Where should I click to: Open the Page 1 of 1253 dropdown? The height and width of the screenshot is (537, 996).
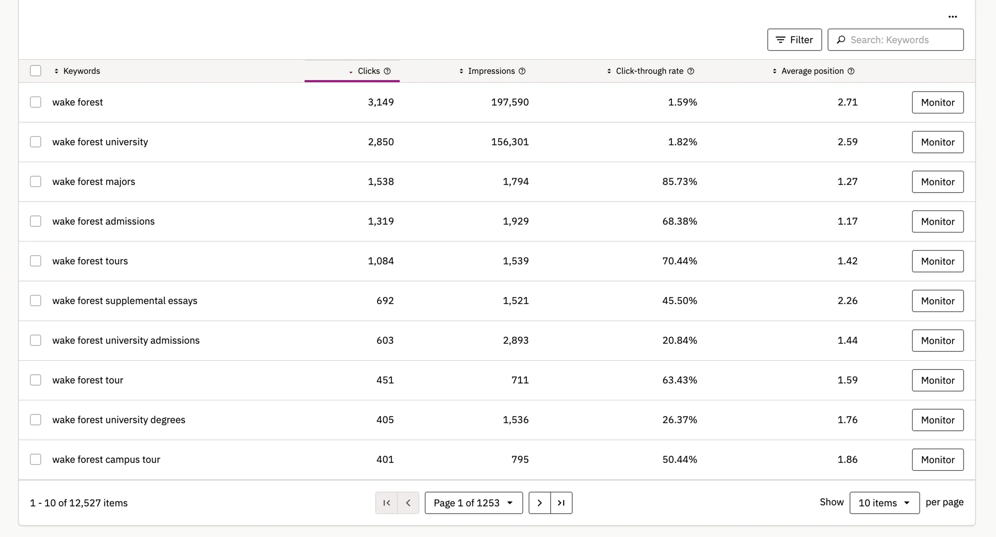tap(473, 503)
